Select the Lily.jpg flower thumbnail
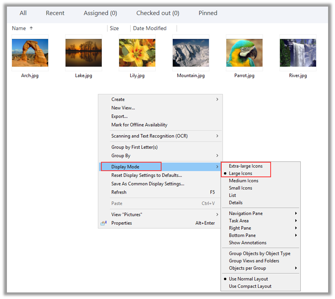The height and width of the screenshot is (299, 335). pyautogui.click(x=137, y=53)
